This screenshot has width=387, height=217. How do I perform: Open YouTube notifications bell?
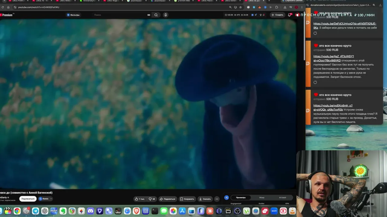click(x=290, y=15)
